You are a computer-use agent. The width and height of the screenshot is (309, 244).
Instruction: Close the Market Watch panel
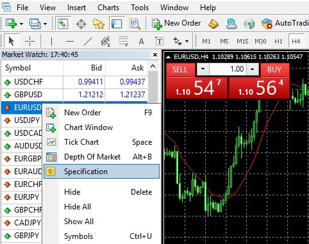[x=155, y=55]
